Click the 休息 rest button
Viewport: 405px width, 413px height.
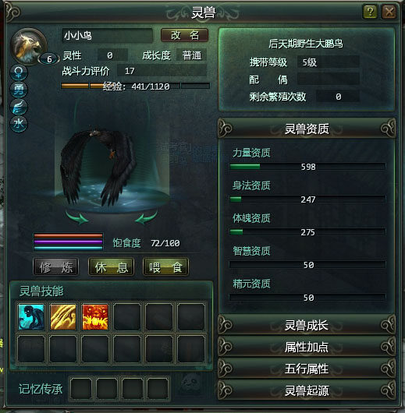click(111, 267)
